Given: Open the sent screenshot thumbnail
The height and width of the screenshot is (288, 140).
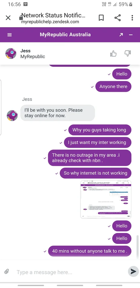Looking at the screenshot, I should [x=106, y=200].
